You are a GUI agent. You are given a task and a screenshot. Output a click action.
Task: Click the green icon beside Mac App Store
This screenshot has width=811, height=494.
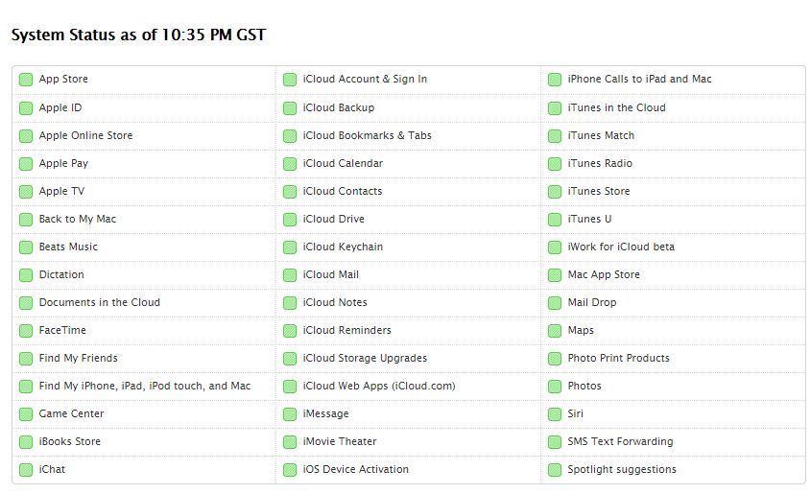point(555,275)
